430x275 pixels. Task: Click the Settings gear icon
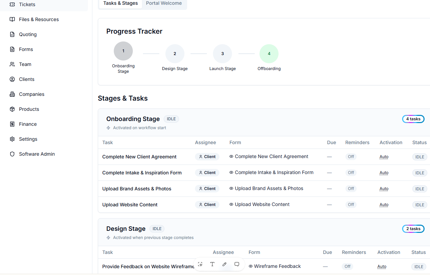(12, 139)
